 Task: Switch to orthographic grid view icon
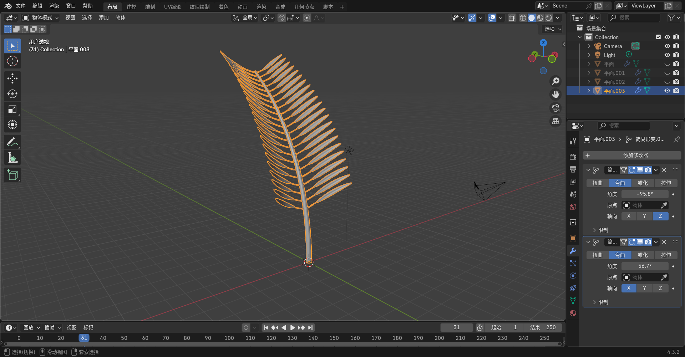pyautogui.click(x=555, y=122)
